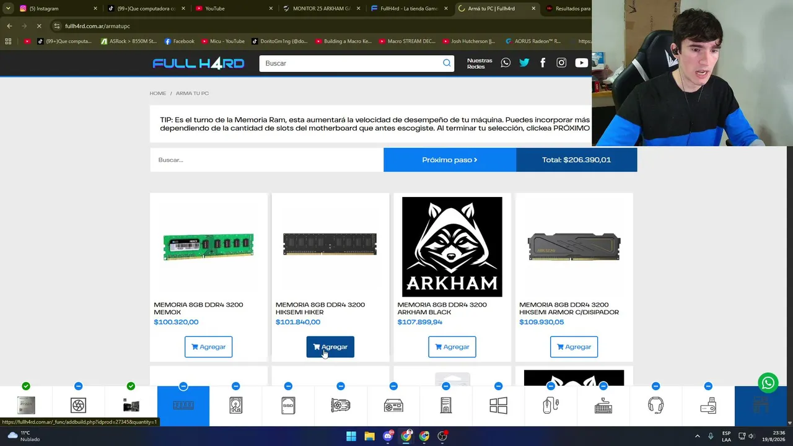
Task: Open the browser apps grid shortcut
Action: [x=8, y=42]
